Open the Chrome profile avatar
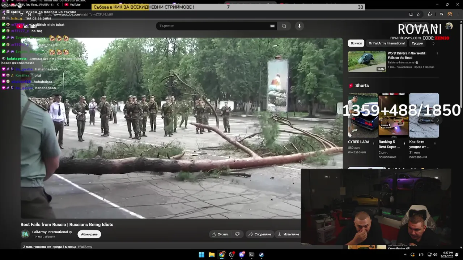This screenshot has height=260, width=463. (450, 14)
